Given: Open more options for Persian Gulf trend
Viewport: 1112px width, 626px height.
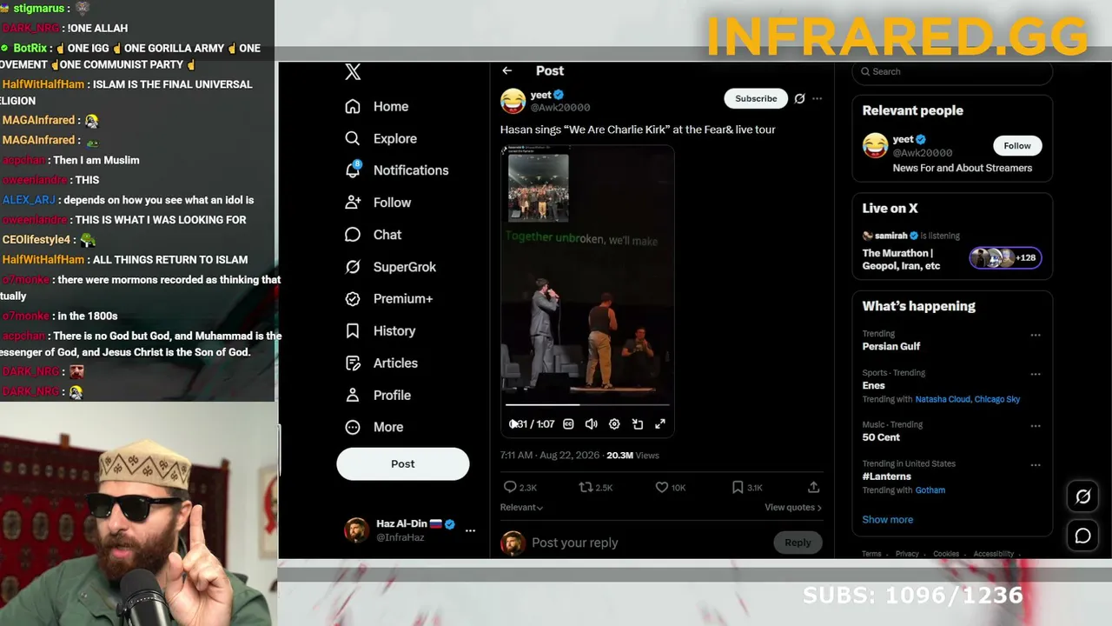Looking at the screenshot, I should click(1035, 335).
